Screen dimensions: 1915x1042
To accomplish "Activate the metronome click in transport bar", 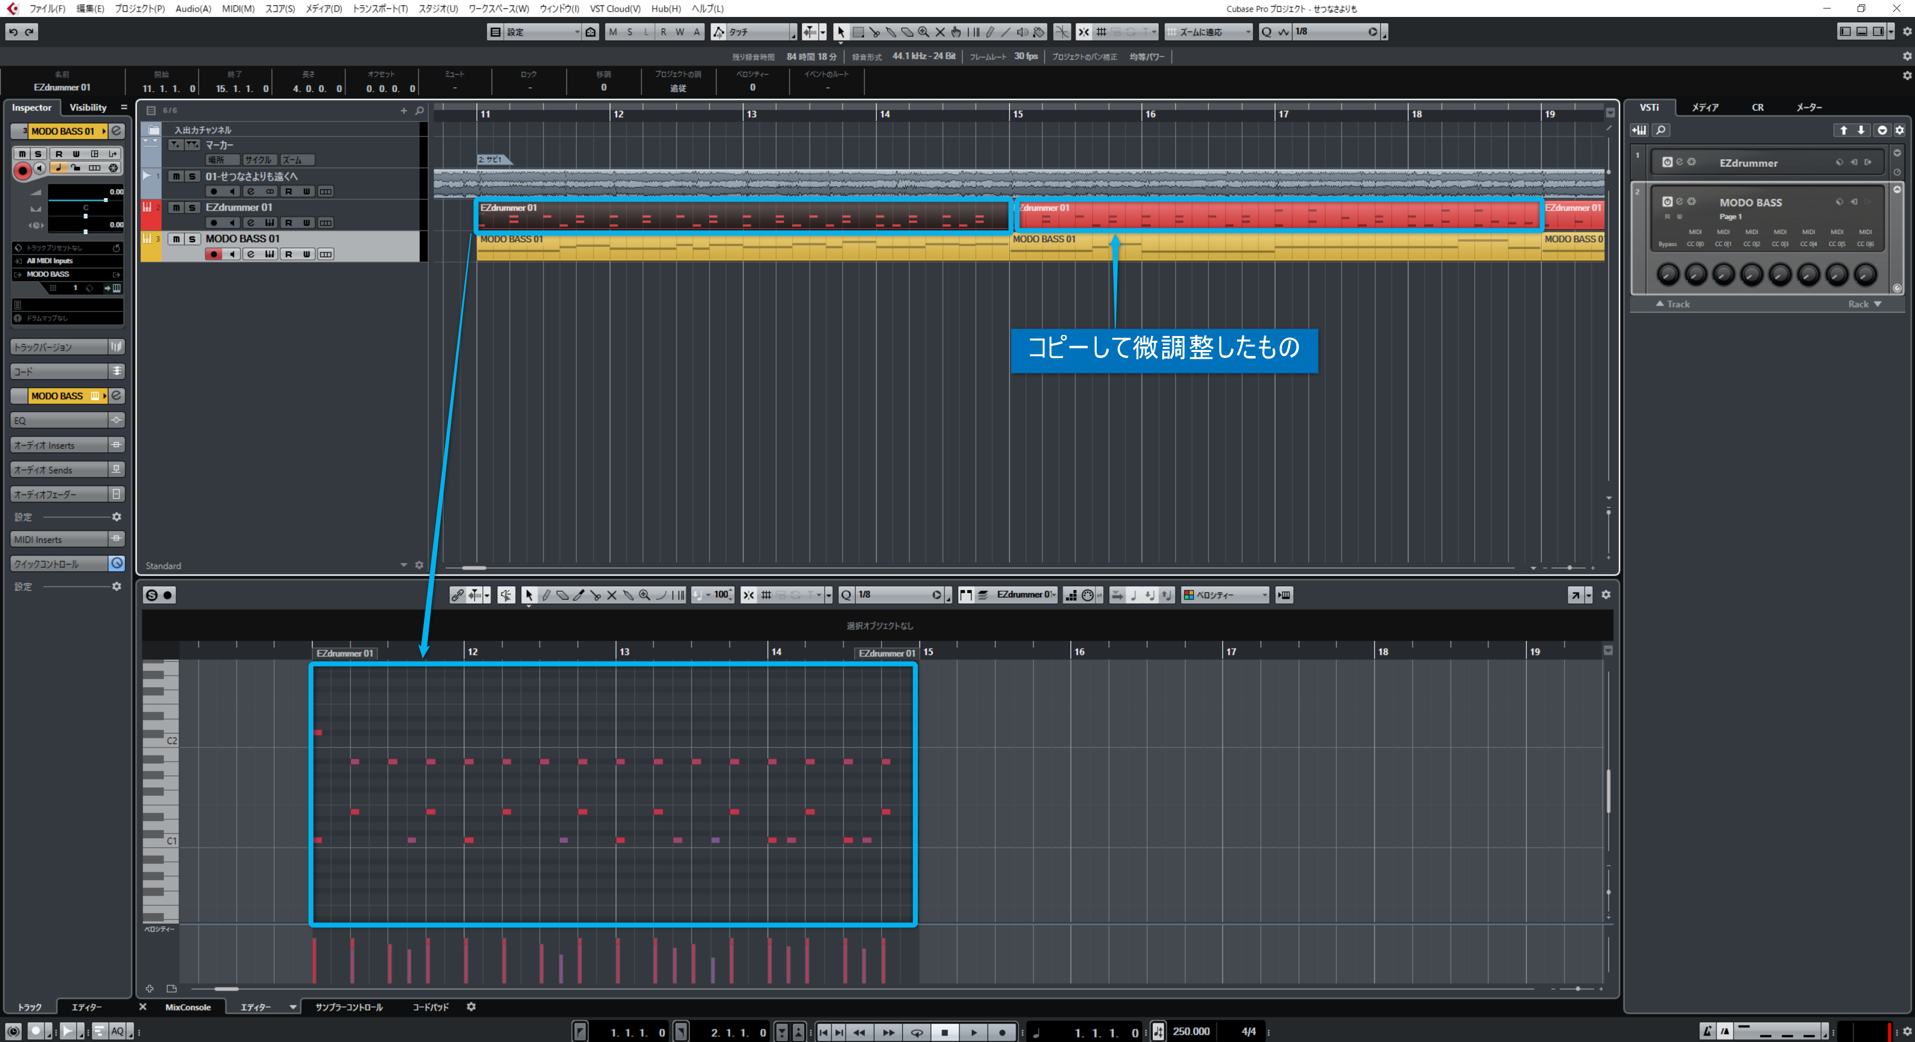I will click(1708, 1032).
